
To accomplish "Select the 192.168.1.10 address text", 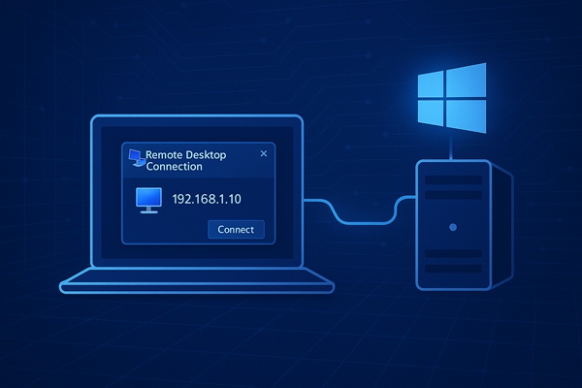I will point(207,199).
